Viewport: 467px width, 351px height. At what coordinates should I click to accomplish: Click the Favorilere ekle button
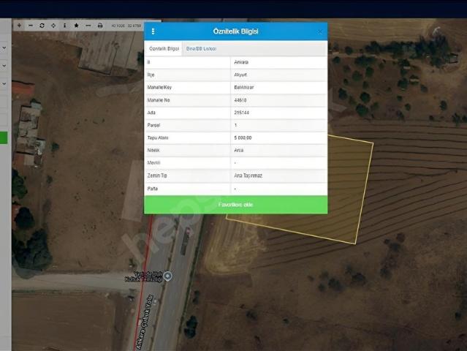click(235, 205)
